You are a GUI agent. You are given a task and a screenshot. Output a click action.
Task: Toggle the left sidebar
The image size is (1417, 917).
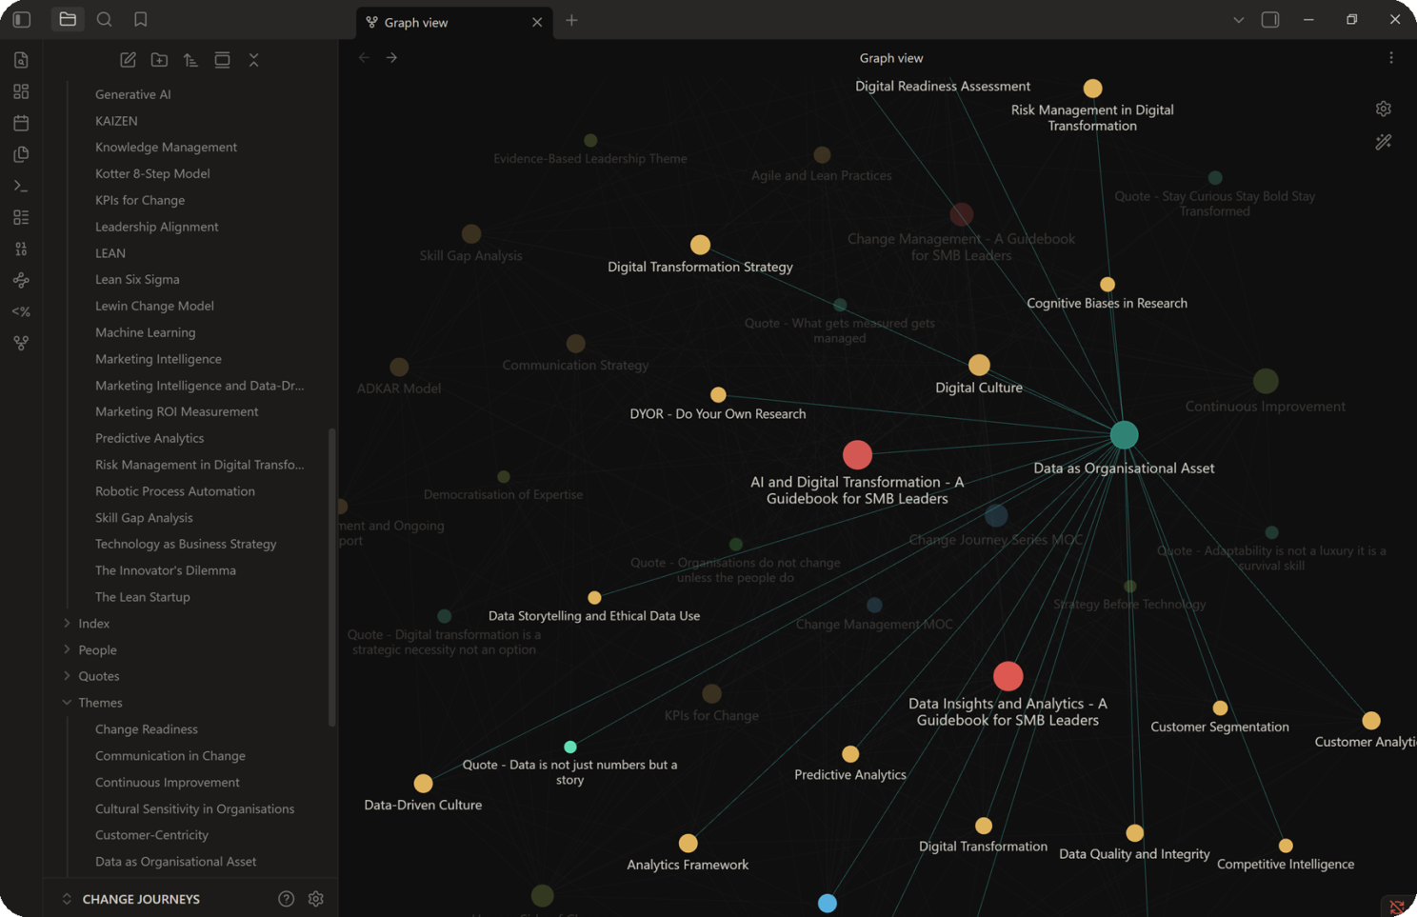click(22, 19)
